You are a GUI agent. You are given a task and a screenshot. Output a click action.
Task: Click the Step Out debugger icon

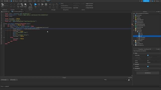pos(57,4)
